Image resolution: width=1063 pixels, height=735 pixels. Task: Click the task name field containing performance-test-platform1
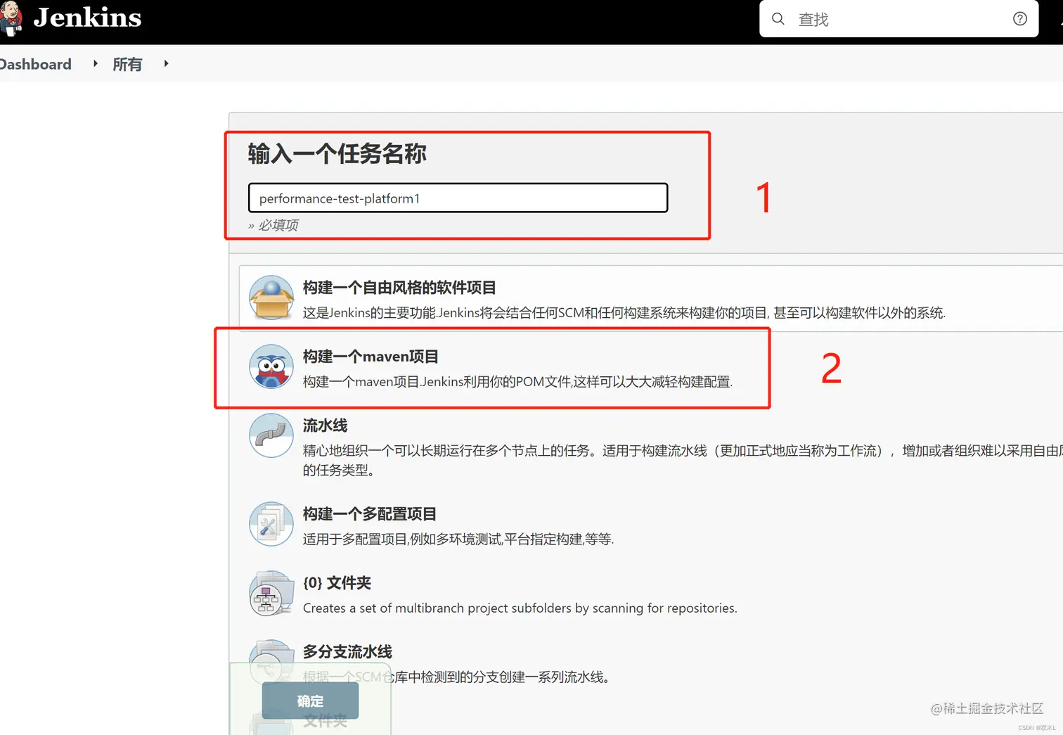click(x=458, y=198)
